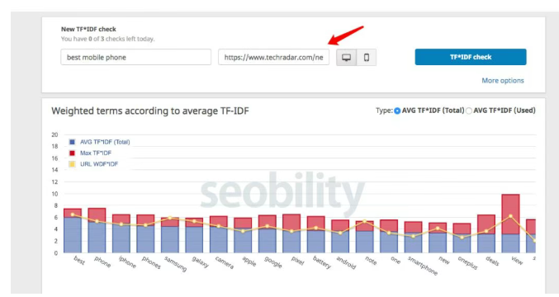
Task: Click the 'URL WDF*IDF' legend label
Action: click(99, 164)
